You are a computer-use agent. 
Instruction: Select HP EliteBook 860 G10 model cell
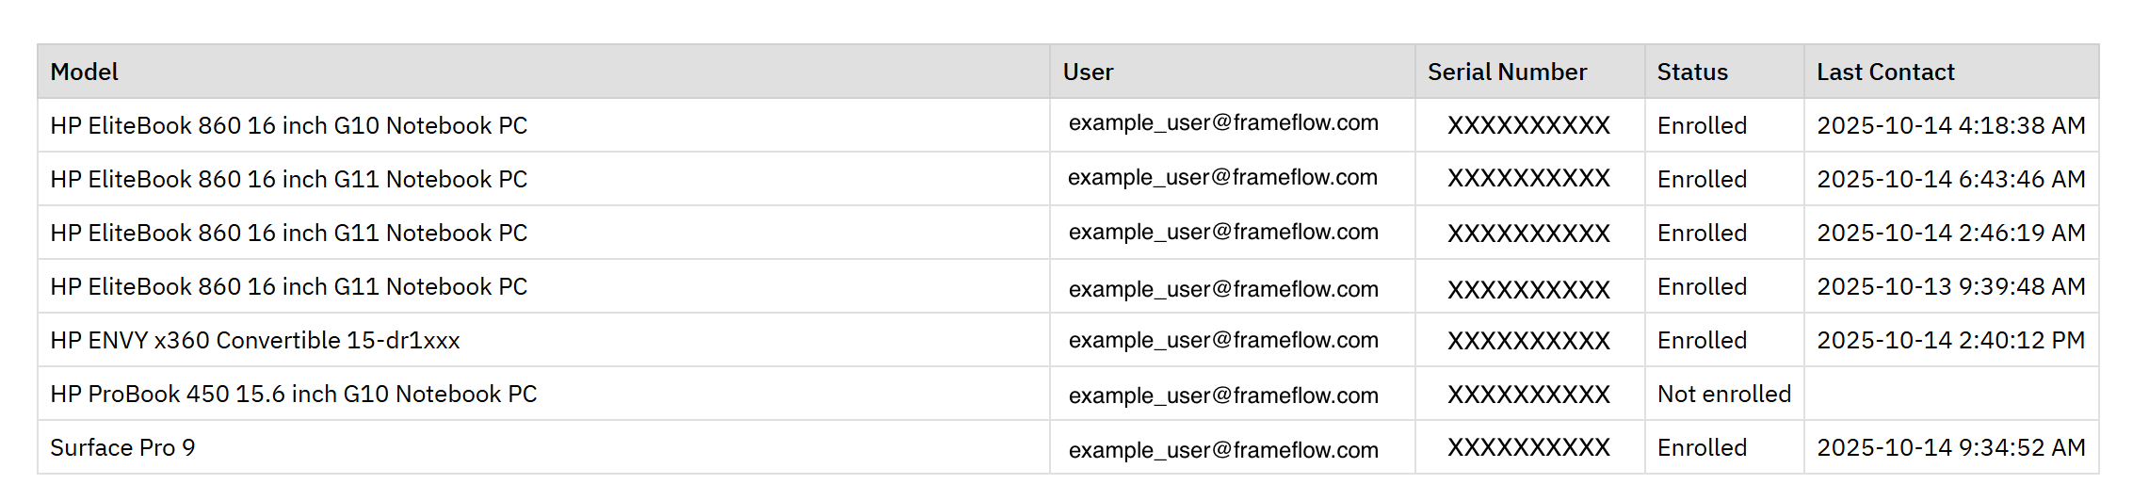[288, 125]
